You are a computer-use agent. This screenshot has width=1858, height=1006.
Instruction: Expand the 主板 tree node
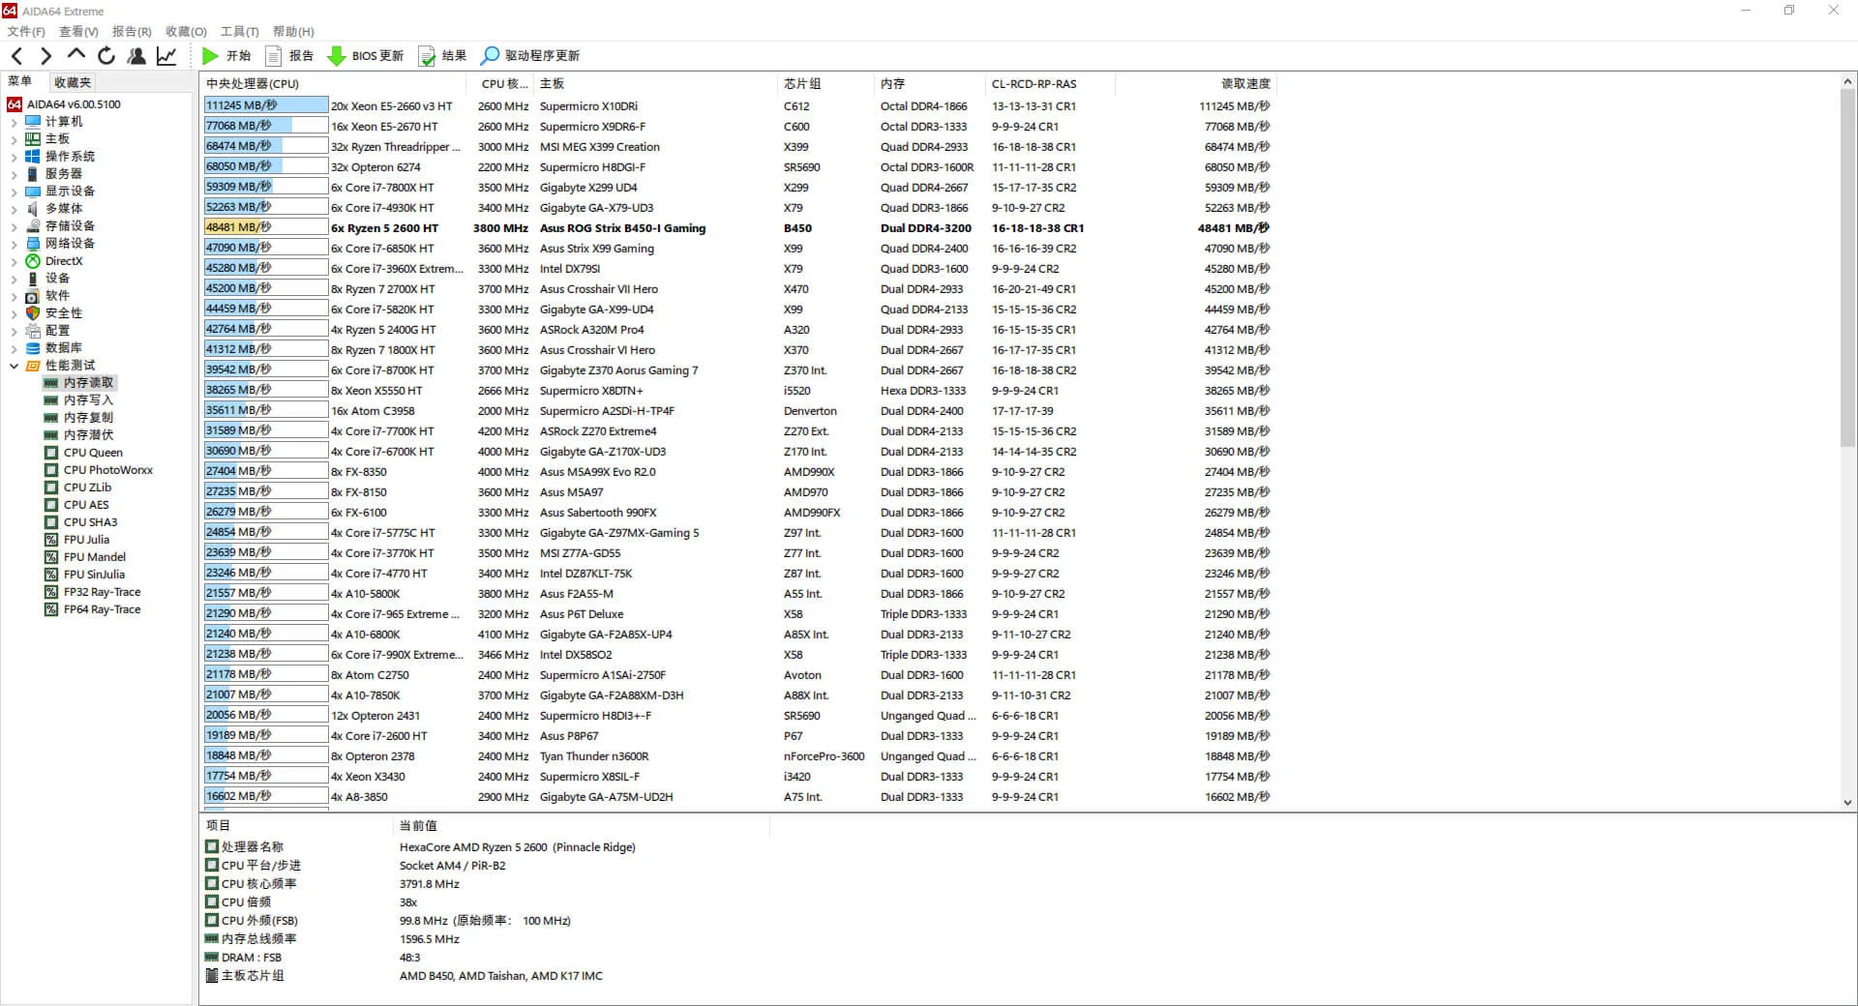tap(15, 139)
